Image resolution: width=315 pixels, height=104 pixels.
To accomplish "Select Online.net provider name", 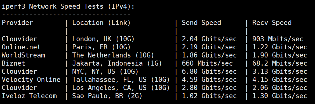I will click(x=21, y=47).
